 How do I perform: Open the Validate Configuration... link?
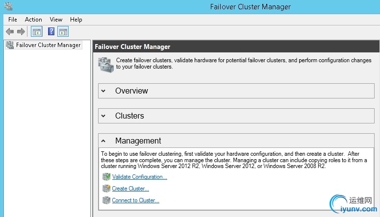140,177
